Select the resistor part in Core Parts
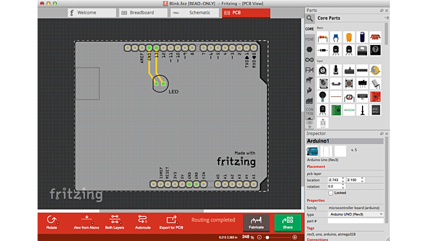 [323, 37]
